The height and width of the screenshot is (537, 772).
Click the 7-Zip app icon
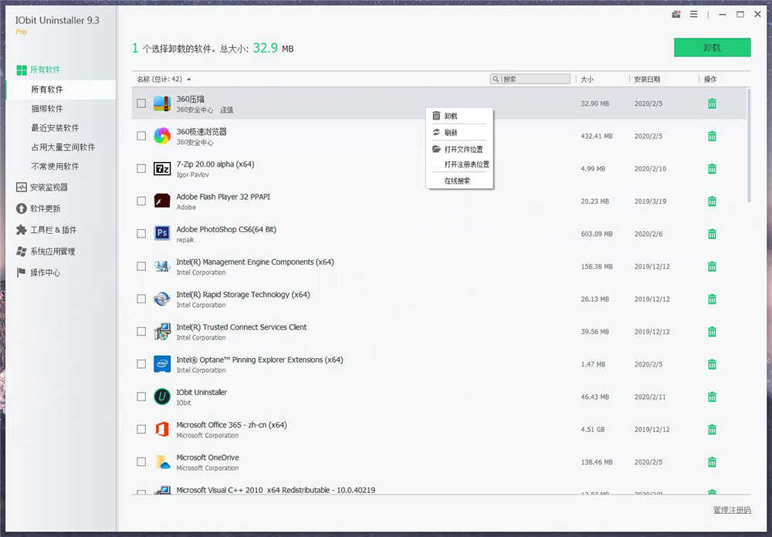(162, 168)
